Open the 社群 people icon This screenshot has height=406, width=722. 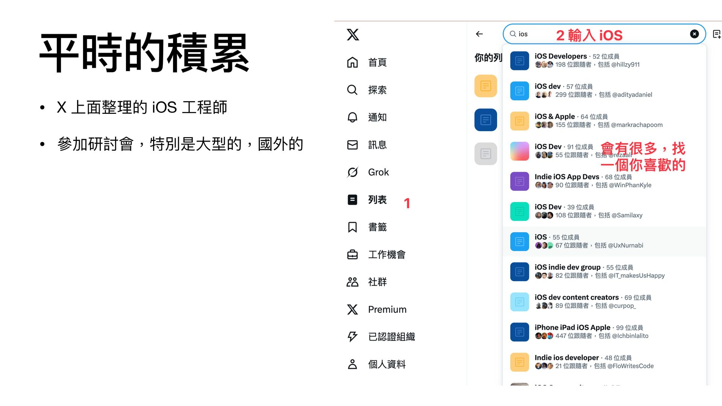352,282
